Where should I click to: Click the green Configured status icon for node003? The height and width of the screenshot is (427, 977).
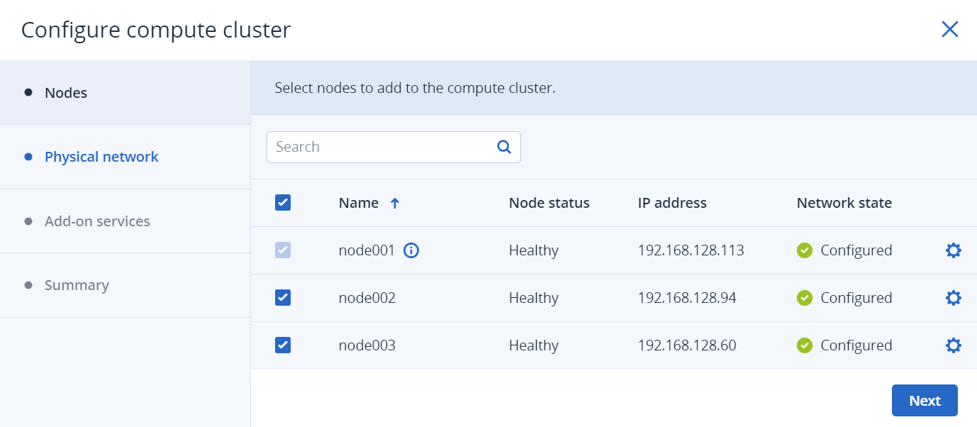[804, 345]
